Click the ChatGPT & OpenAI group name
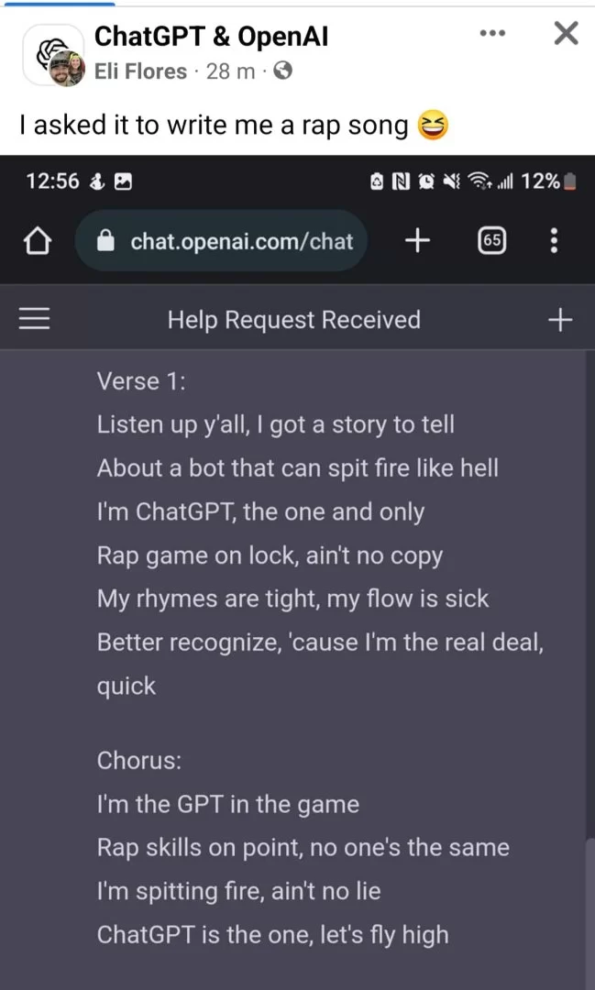The image size is (595, 990). [x=211, y=38]
